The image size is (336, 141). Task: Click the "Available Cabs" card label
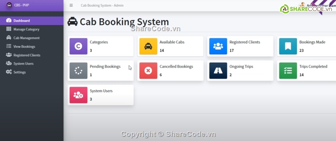tap(172, 42)
